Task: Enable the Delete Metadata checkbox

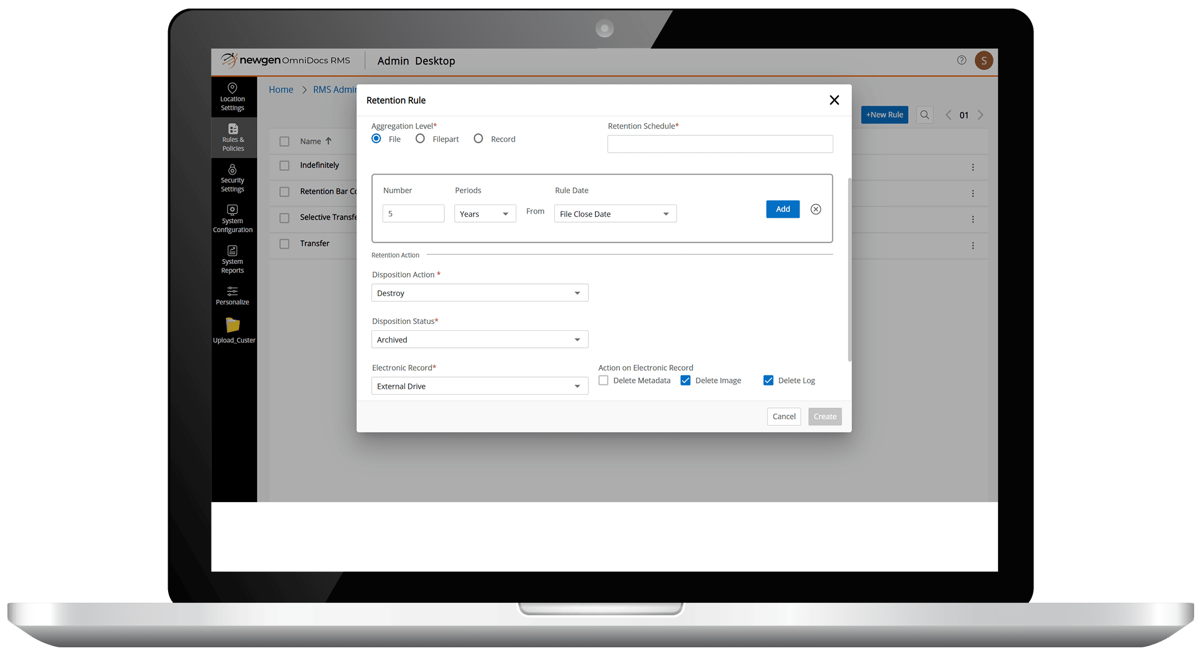Action: [x=603, y=380]
